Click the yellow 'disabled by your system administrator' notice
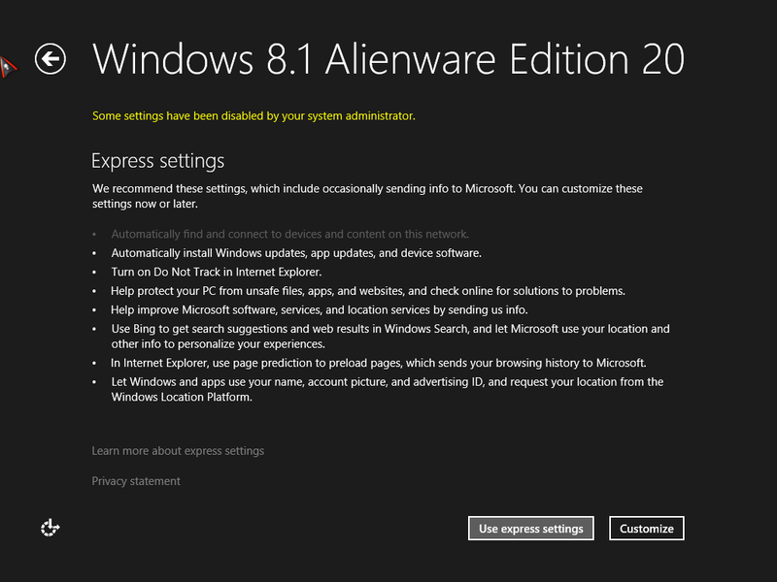Image resolution: width=777 pixels, height=582 pixels. click(253, 115)
